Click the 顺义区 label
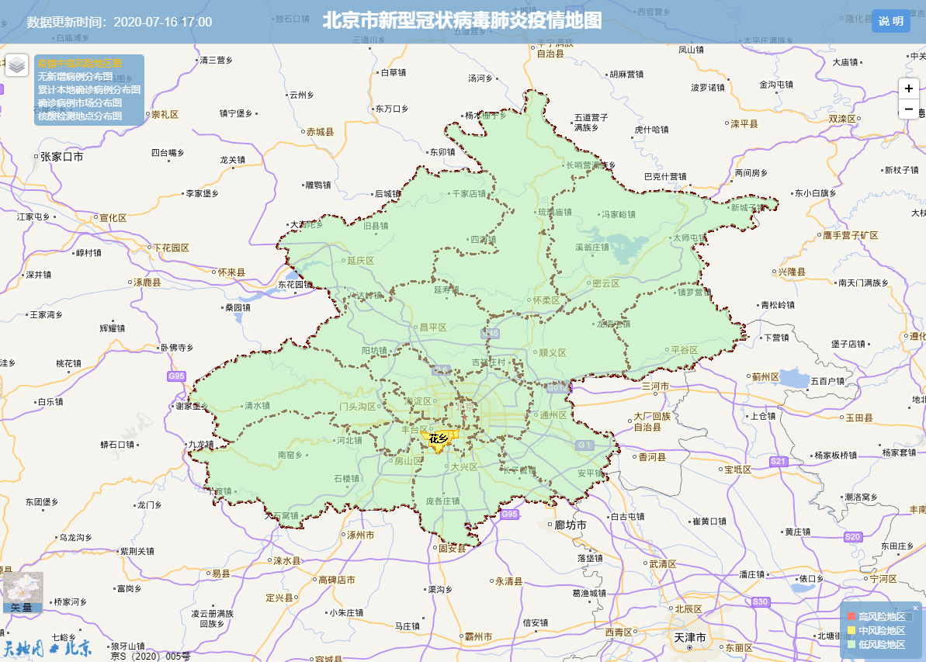The height and width of the screenshot is (662, 926). pos(553,352)
